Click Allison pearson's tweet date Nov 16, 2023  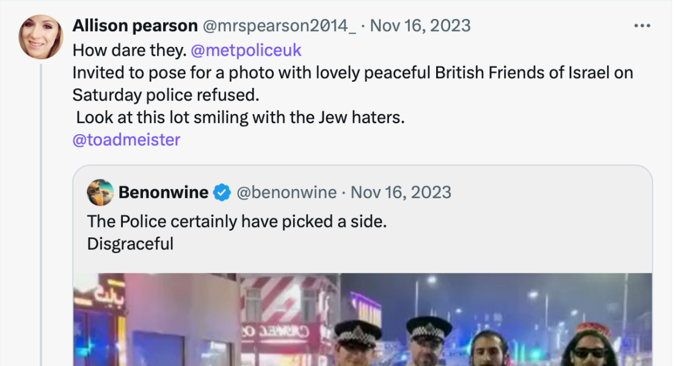[x=420, y=26]
